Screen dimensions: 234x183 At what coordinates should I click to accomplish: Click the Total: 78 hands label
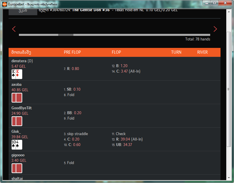click(x=198, y=39)
